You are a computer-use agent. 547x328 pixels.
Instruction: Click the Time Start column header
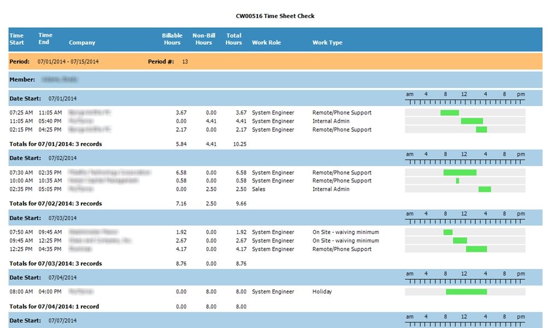(16, 38)
